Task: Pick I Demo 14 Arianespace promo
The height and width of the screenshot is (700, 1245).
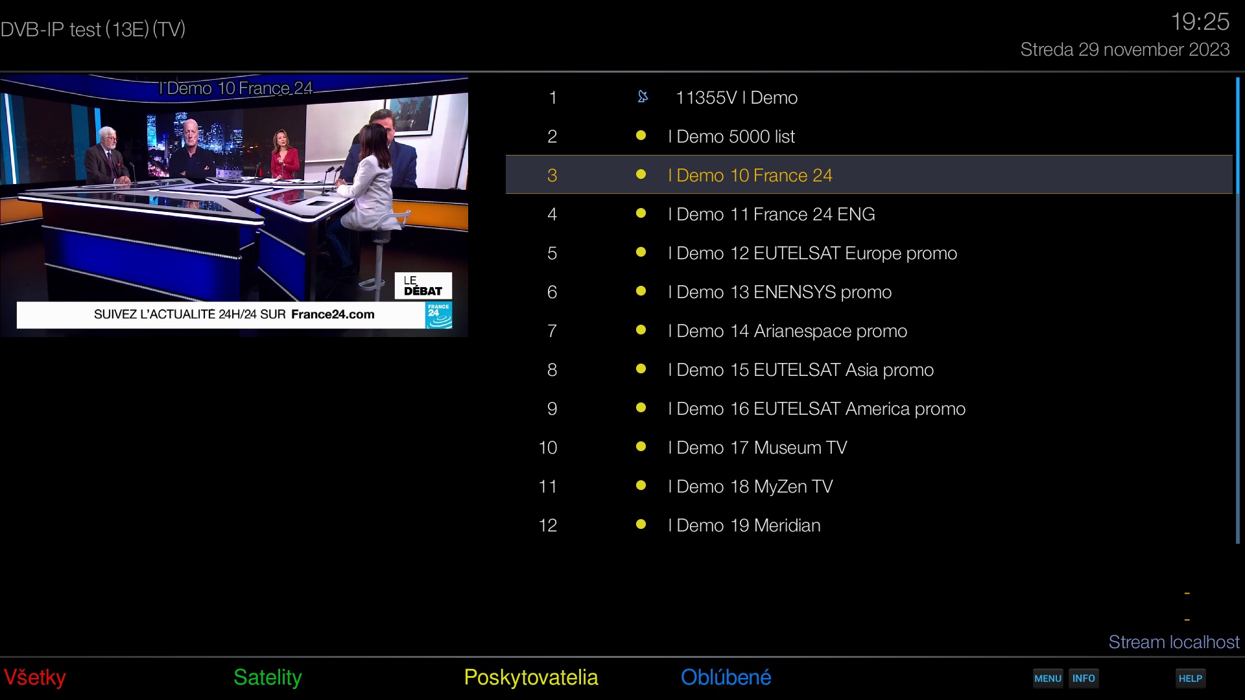Action: click(869, 331)
